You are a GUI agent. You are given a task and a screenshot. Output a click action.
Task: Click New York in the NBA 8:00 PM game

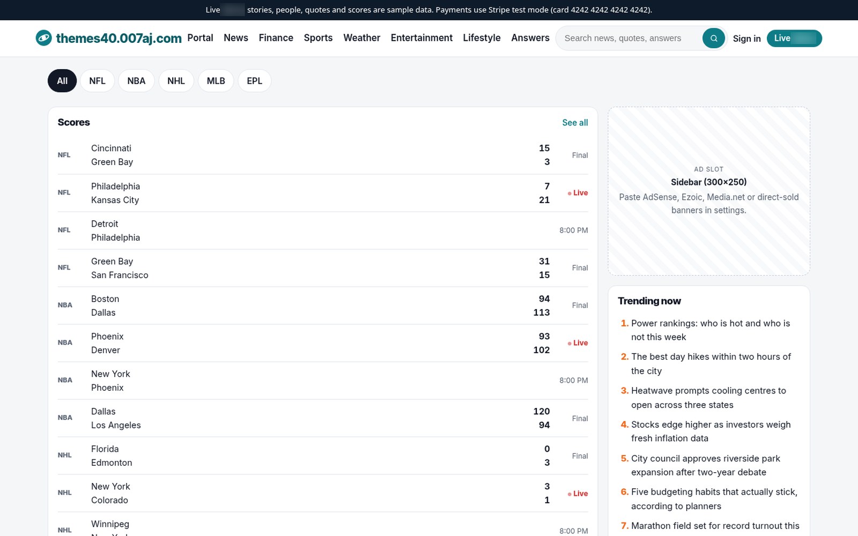click(x=110, y=374)
